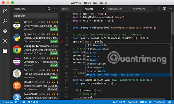Viewport: 174px width, 104px height.
Task: Open the Source Control git view
Action: point(5,31)
